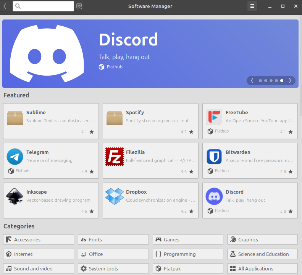Click the small Discord icon in Featured
Image resolution: width=302 pixels, height=275 pixels.
[214, 196]
